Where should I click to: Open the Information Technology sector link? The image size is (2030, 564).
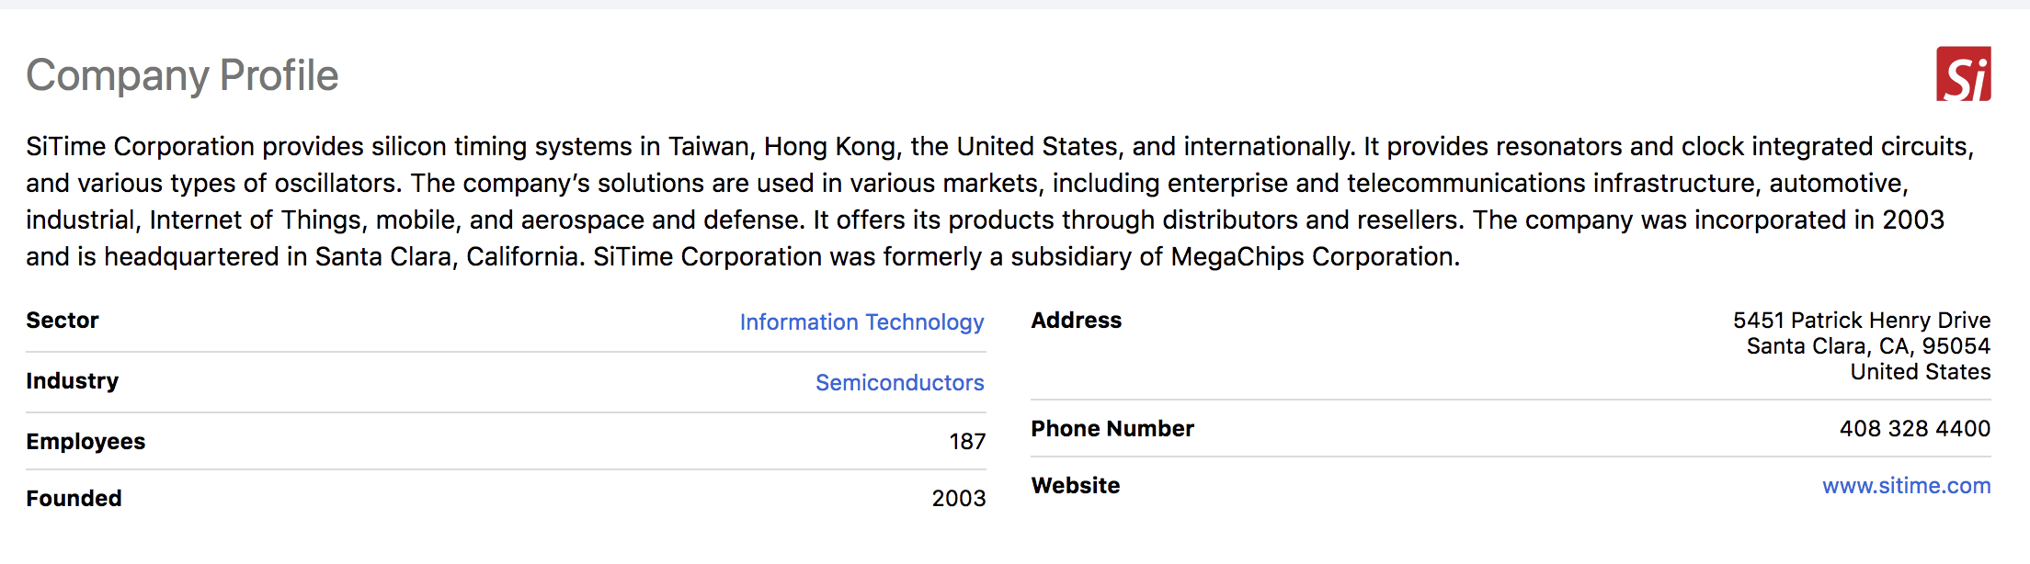tap(861, 322)
